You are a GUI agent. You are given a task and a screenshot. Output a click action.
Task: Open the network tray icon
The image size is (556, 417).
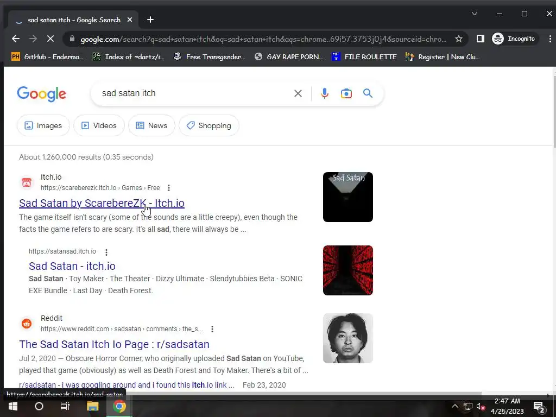tap(467, 406)
